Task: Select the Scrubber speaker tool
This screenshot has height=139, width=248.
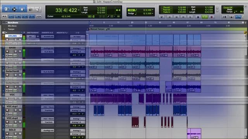Action: pyautogui.click(x=31, y=9)
